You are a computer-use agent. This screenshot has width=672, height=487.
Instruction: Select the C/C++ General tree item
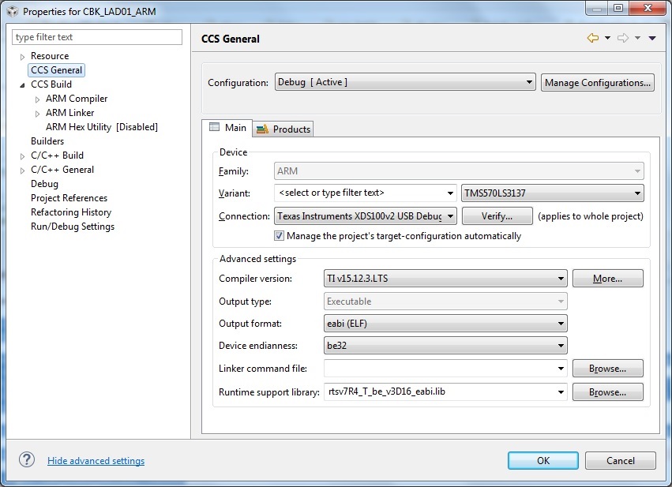tap(62, 170)
